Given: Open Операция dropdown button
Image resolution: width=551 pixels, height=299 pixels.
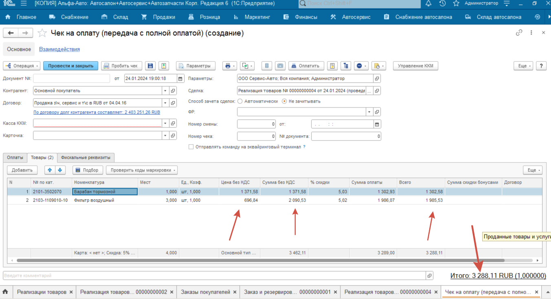Looking at the screenshot, I should (x=22, y=66).
